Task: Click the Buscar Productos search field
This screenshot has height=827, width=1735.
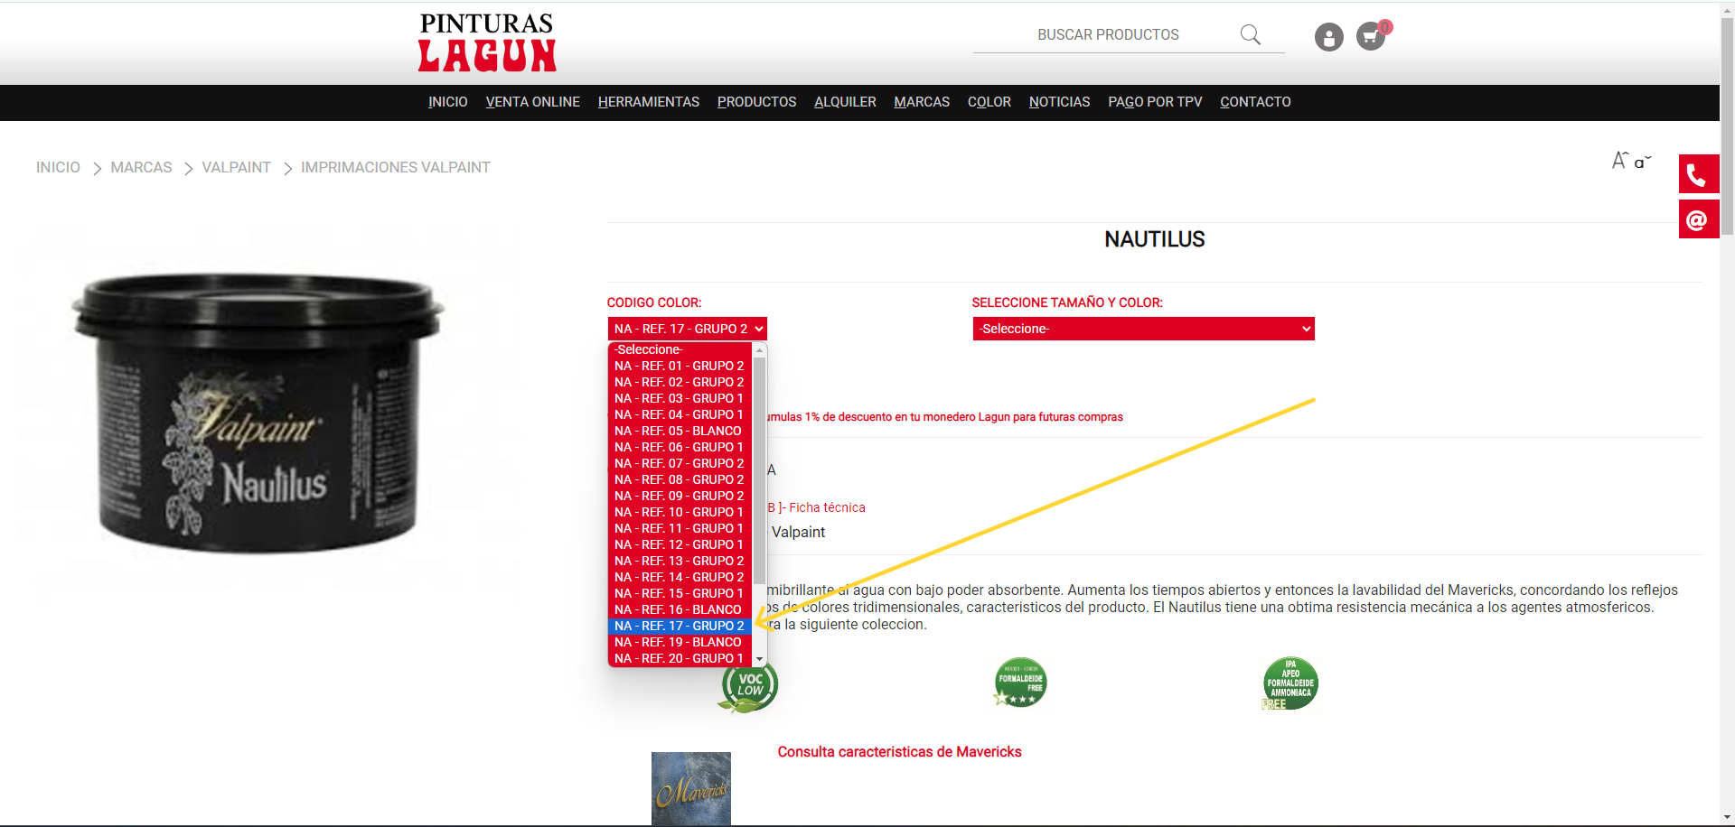Action: click(1107, 35)
